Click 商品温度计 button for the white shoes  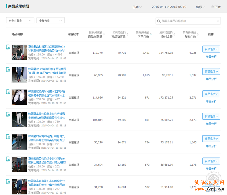point(211,94)
